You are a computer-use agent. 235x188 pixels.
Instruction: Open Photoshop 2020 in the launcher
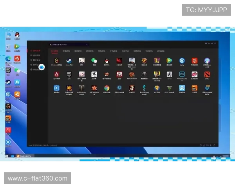[x=182, y=74]
